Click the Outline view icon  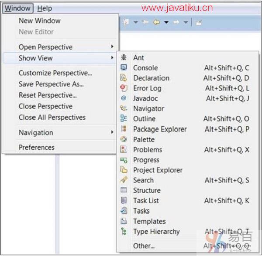tap(124, 118)
